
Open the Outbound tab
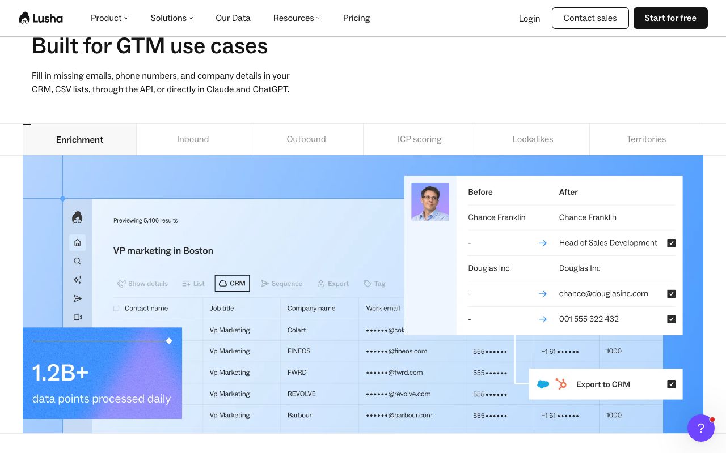[x=306, y=139]
